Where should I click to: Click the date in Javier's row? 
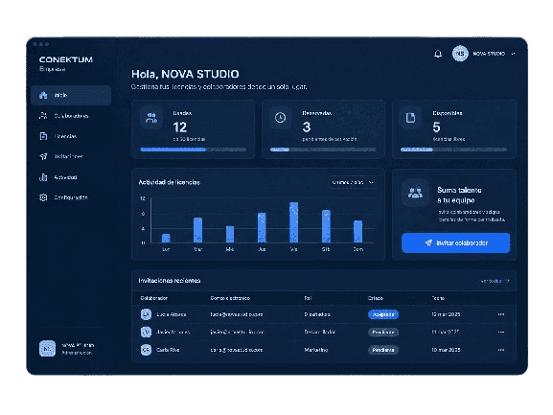click(446, 332)
